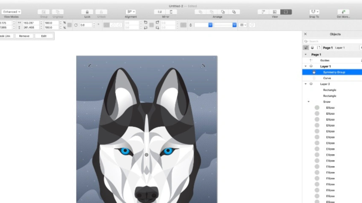The width and height of the screenshot is (362, 203).
Task: Open the Enhanced view modes dropdown
Action: point(11,12)
